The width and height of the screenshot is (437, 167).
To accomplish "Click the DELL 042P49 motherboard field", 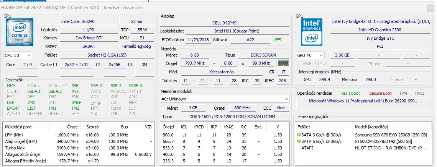I will click(225, 23).
